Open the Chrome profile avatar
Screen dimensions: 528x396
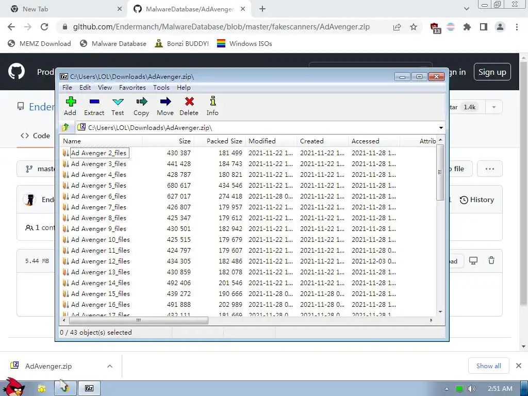500,27
